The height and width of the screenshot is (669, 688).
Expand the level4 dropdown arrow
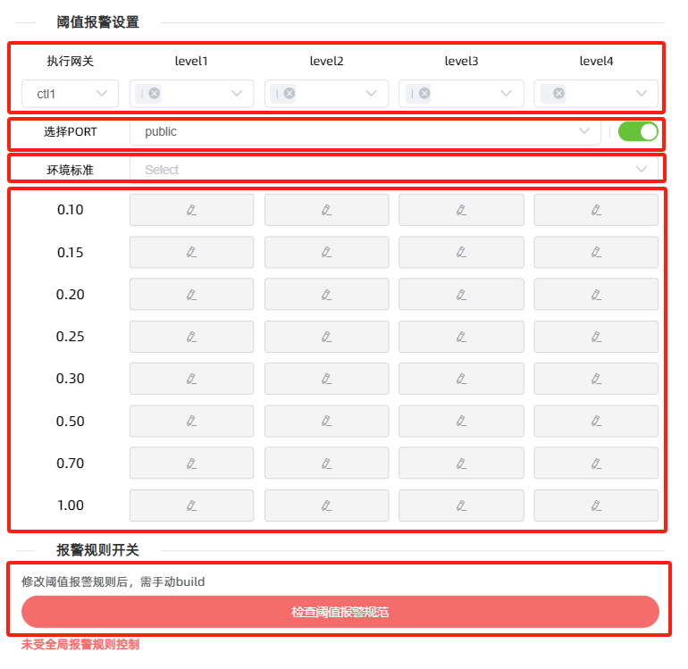coord(642,93)
